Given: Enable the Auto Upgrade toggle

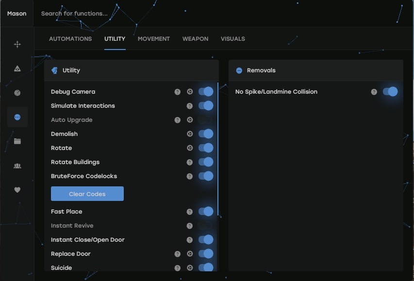Looking at the screenshot, I should pyautogui.click(x=206, y=120).
